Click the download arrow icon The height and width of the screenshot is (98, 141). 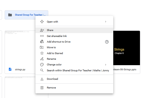pyautogui.click(x=42, y=79)
